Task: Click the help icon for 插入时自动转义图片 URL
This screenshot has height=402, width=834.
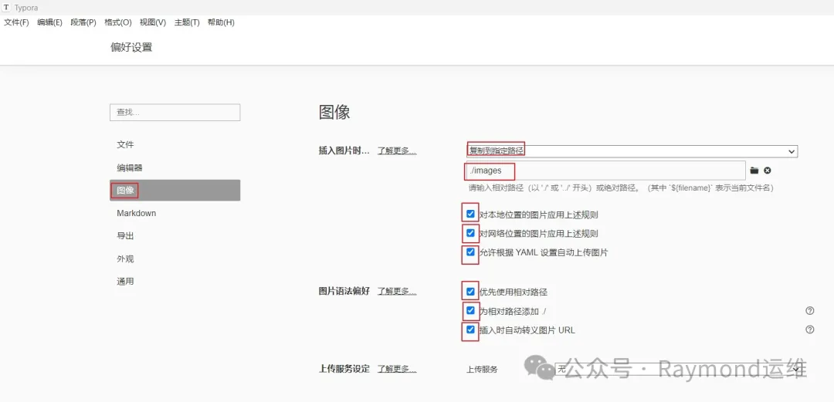Action: click(x=810, y=329)
